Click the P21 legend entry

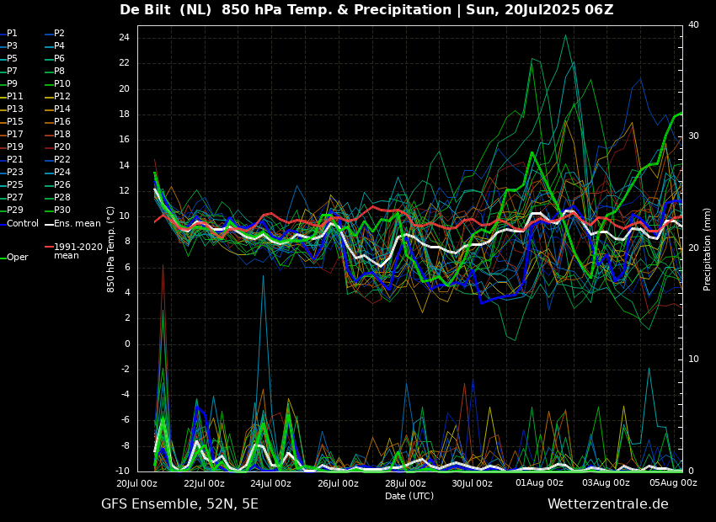[x=12, y=160]
